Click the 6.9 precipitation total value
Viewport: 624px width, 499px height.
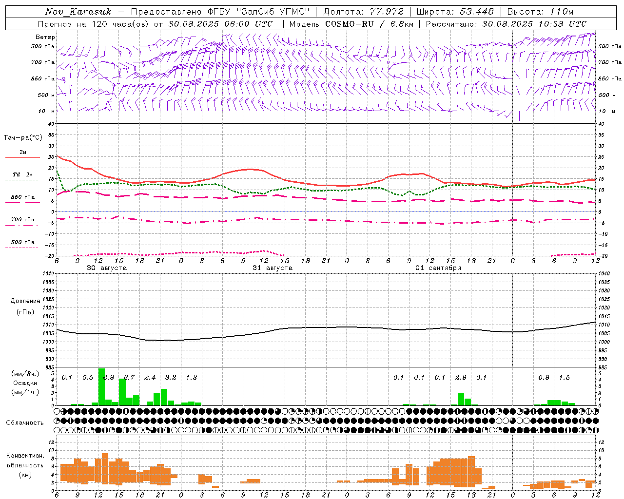click(108, 378)
